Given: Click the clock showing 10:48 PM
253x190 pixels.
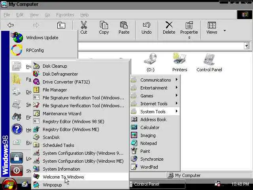Looking at the screenshot, I should coord(240,184).
